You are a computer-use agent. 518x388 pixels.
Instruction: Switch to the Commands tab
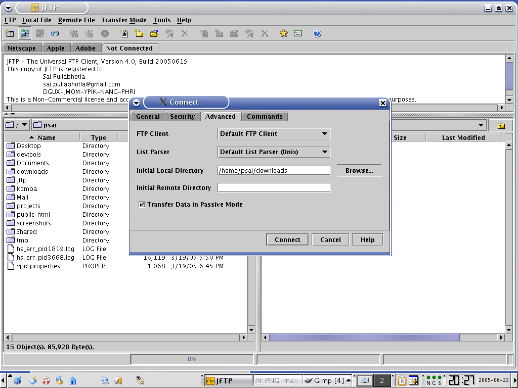(265, 117)
